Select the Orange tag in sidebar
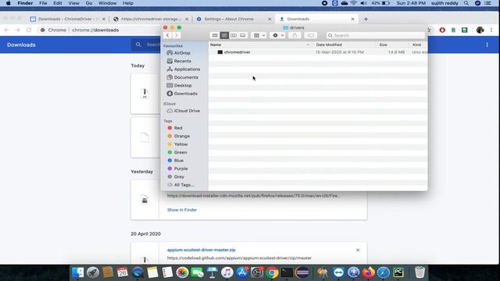The width and height of the screenshot is (500, 281). (x=182, y=136)
